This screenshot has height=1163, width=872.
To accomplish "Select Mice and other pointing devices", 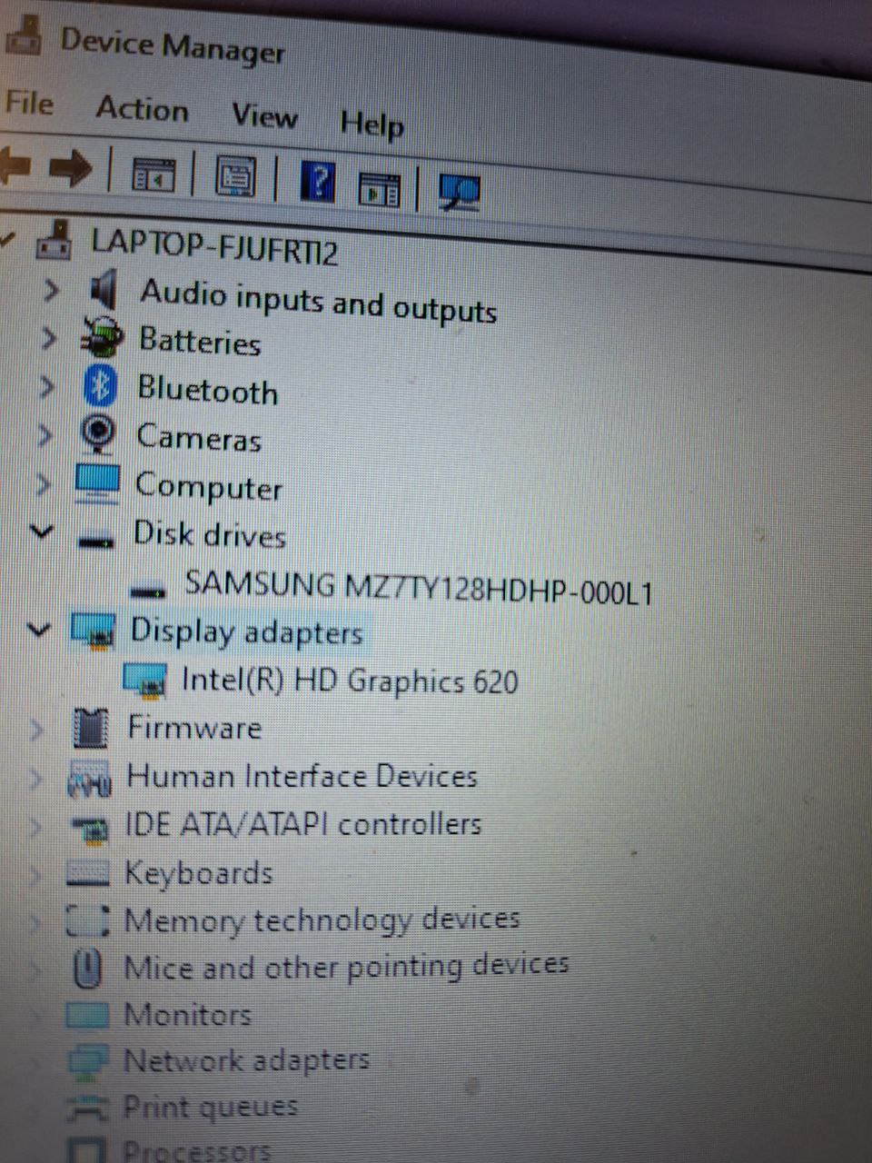I will (346, 967).
